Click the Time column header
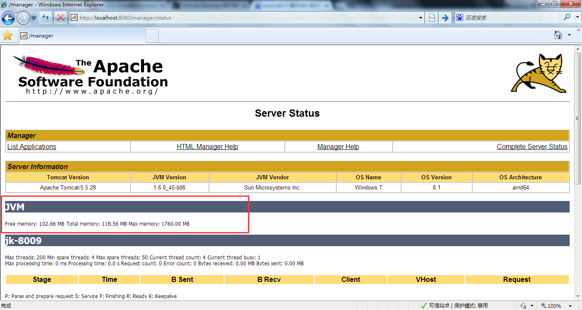This screenshot has height=310, width=582. [x=109, y=279]
